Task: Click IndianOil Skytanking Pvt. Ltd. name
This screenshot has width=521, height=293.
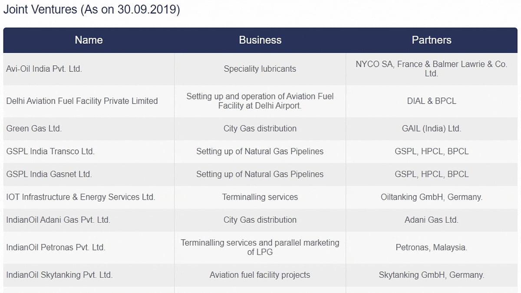Action: coord(59,275)
